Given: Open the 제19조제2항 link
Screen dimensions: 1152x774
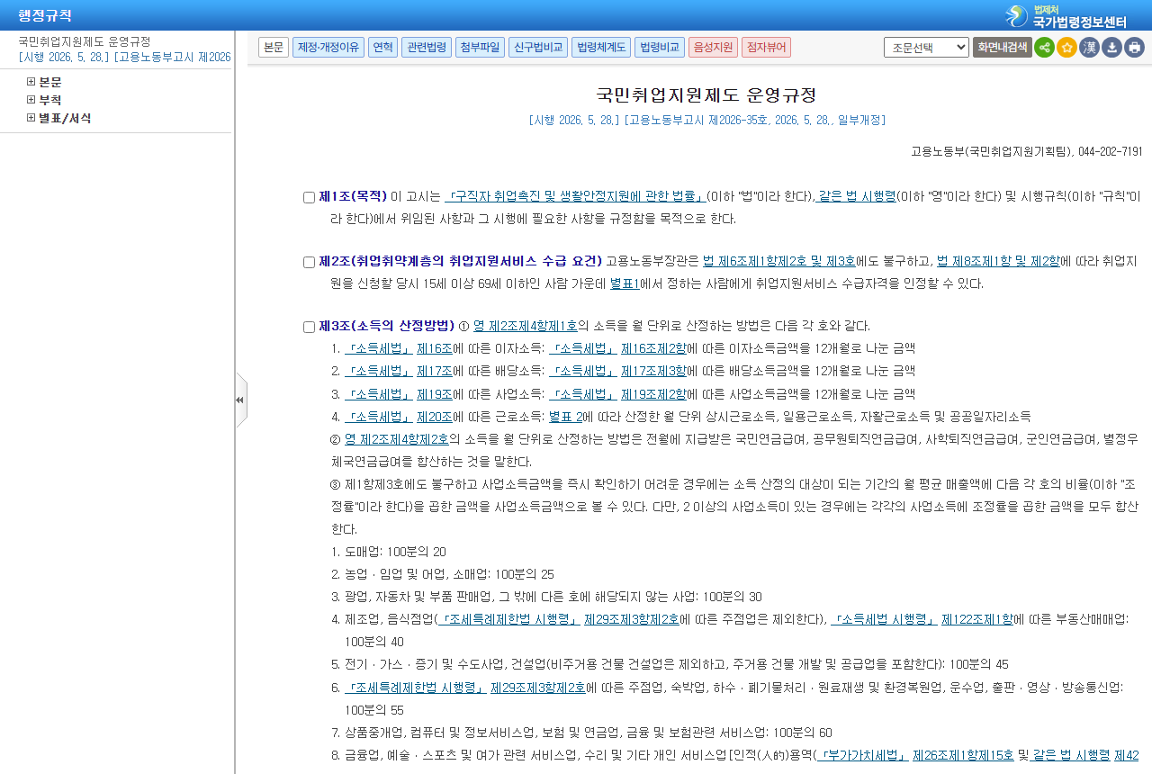Looking at the screenshot, I should [x=653, y=393].
